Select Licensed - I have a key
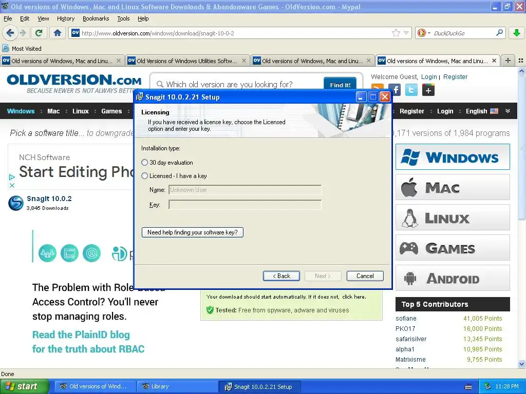The width and height of the screenshot is (526, 394). pos(144,176)
